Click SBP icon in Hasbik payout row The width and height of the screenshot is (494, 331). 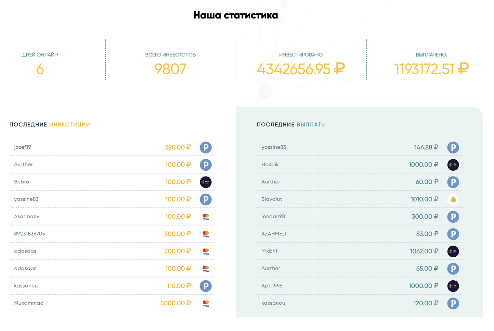point(453,165)
